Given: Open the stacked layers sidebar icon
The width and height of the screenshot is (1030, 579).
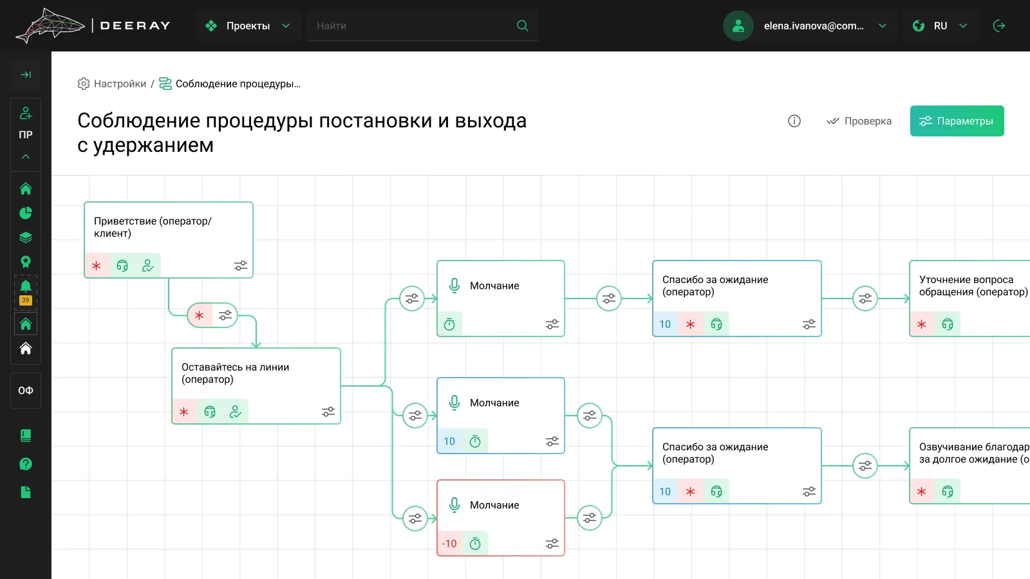Looking at the screenshot, I should click(x=26, y=237).
